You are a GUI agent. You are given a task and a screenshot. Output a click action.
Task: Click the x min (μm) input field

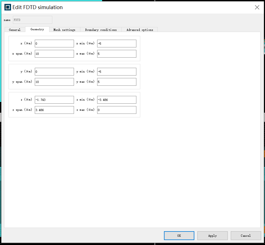click(x=116, y=44)
